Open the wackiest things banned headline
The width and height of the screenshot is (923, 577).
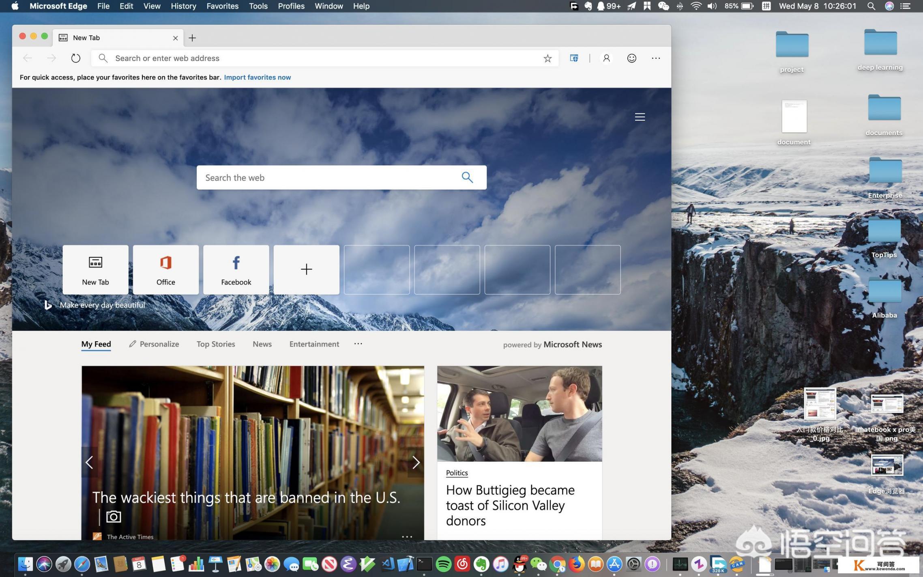click(x=246, y=497)
